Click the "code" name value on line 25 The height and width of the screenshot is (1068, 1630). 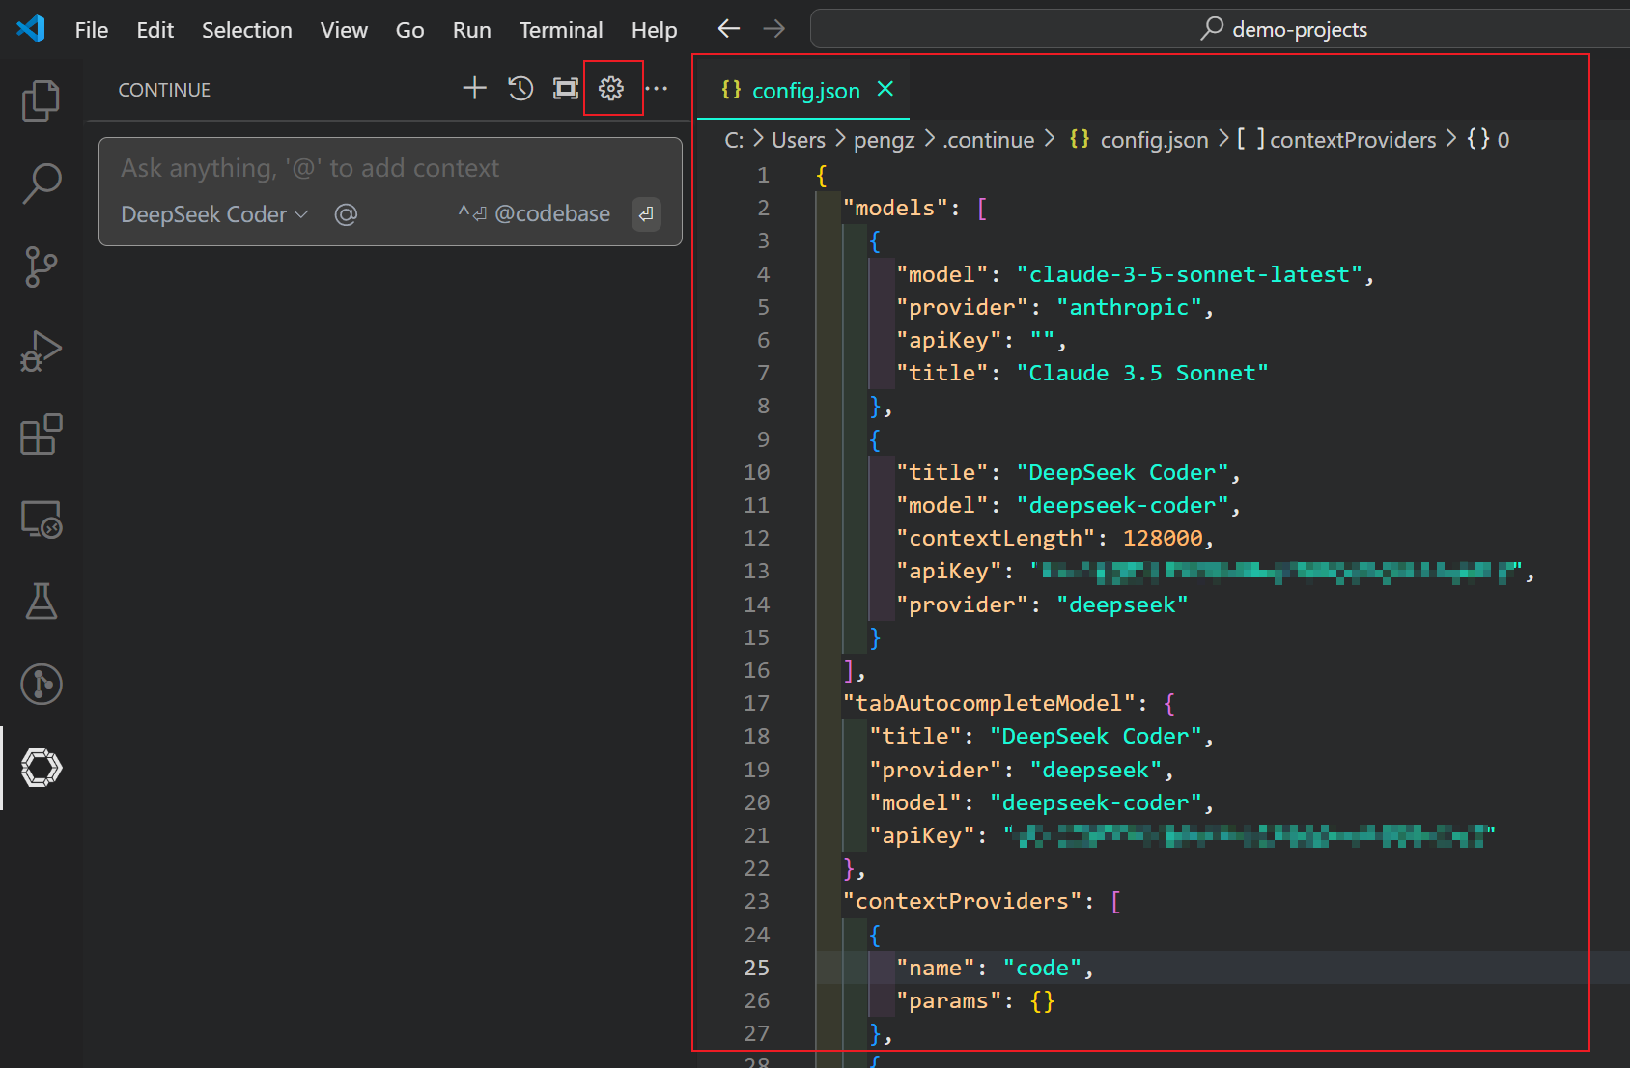[1042, 968]
